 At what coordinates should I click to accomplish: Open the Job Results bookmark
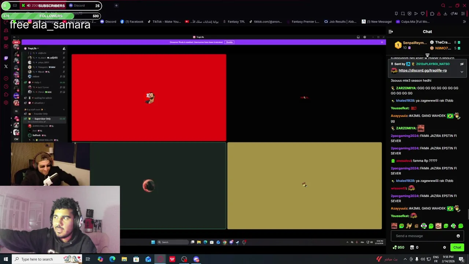pos(340,22)
